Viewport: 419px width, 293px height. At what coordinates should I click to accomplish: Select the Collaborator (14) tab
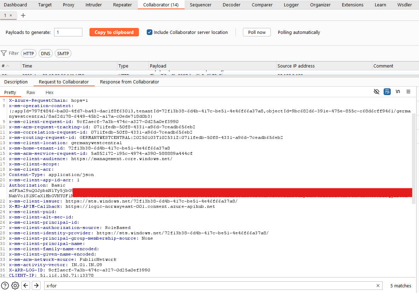click(x=161, y=5)
